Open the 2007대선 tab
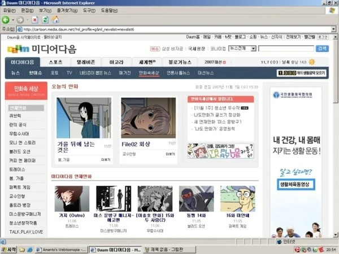Image resolution: width=339 pixels, height=254 pixels. click(215, 62)
